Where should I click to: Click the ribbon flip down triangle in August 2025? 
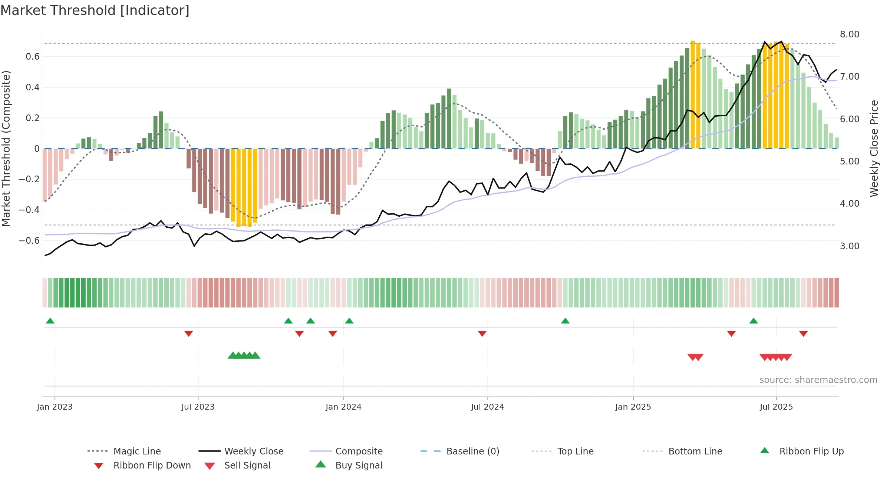pos(804,334)
